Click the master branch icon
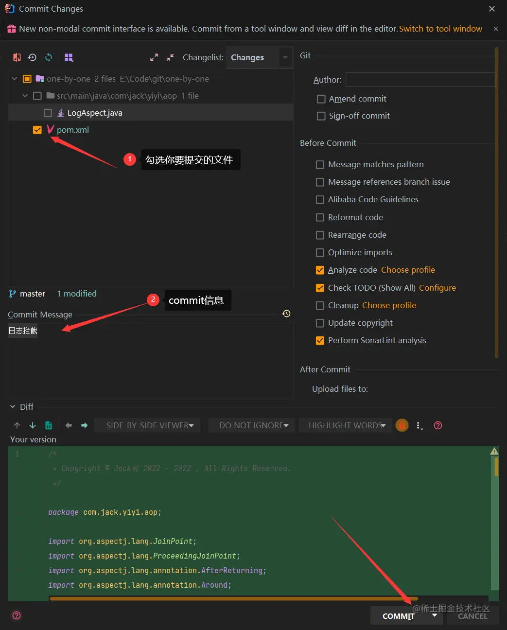Viewport: 507px width, 630px height. click(x=13, y=294)
